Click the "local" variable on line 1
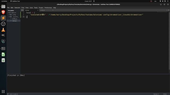 click(28, 13)
